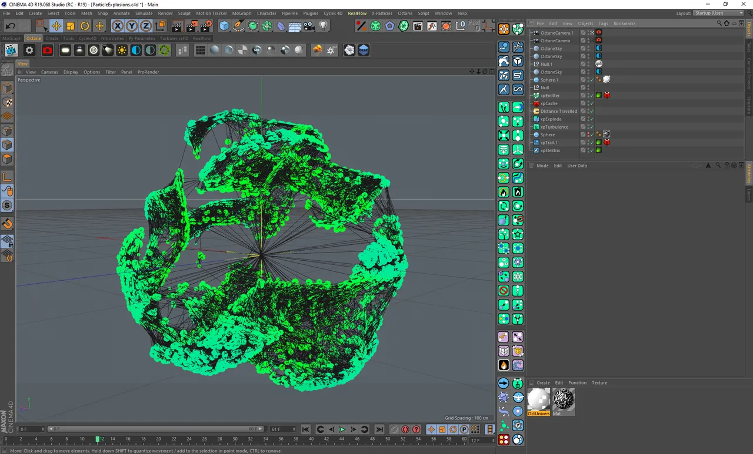Toggle Y-axis lock
This screenshot has width=753, height=454.
tap(132, 26)
